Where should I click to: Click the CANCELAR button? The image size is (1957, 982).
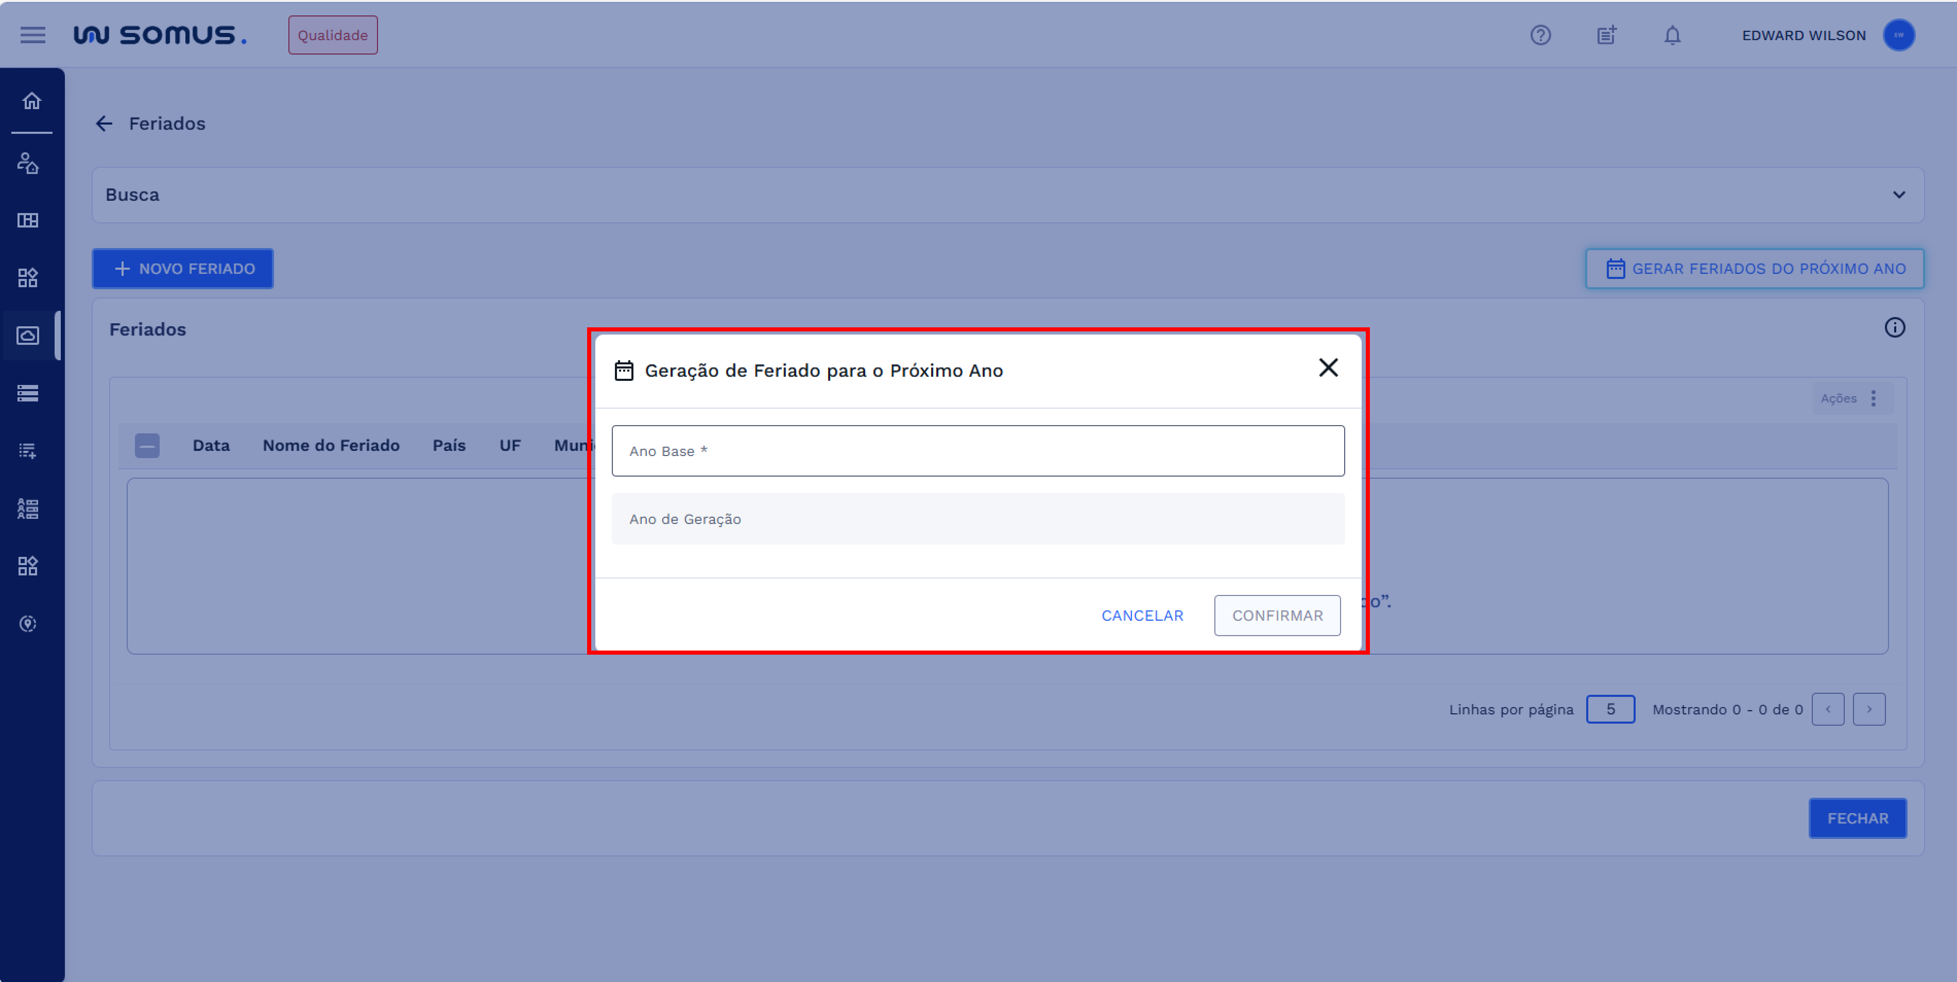[1142, 615]
